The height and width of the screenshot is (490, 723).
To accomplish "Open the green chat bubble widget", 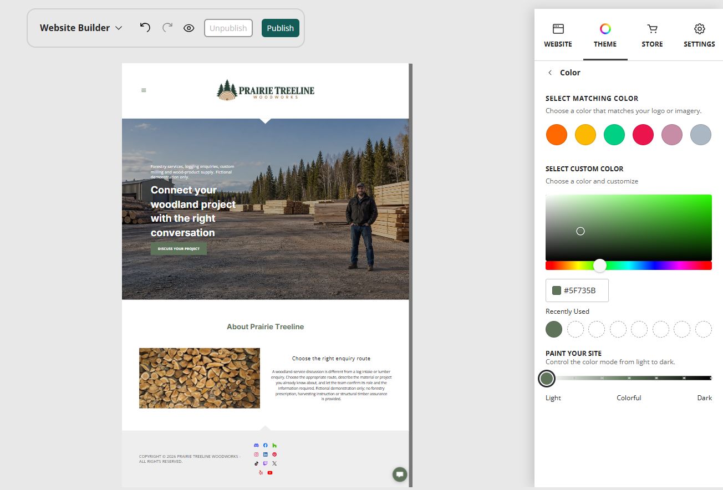I will tap(400, 474).
